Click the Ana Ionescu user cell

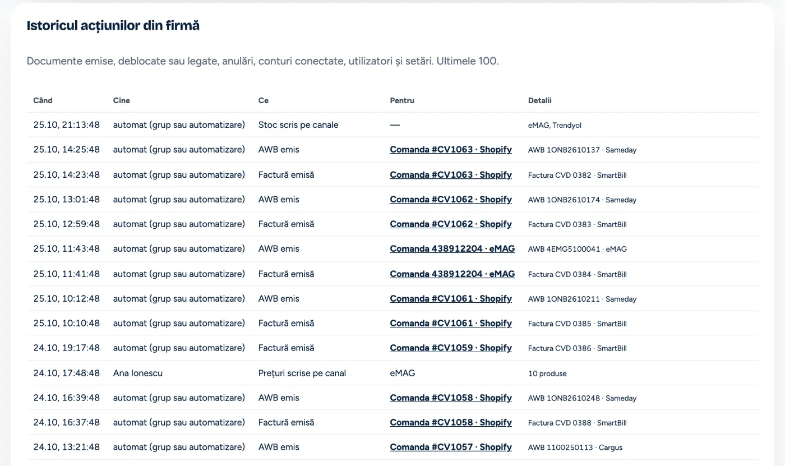[x=138, y=373]
